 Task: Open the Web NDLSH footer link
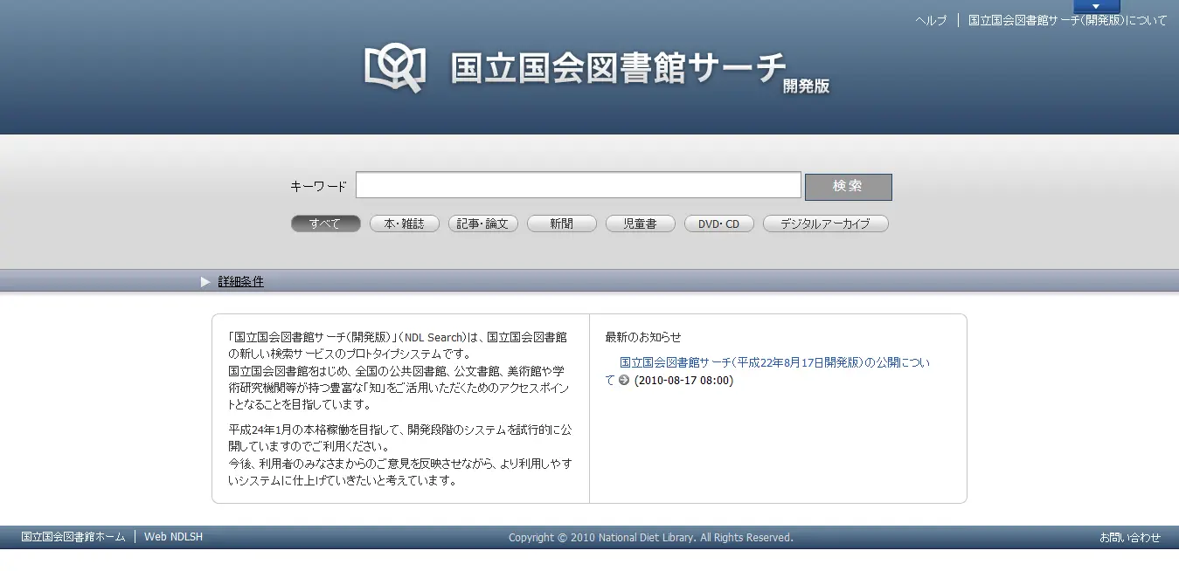(x=173, y=537)
